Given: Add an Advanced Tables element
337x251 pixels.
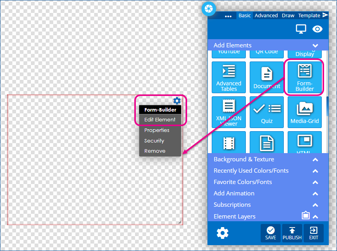Looking at the screenshot, I should pyautogui.click(x=229, y=78).
